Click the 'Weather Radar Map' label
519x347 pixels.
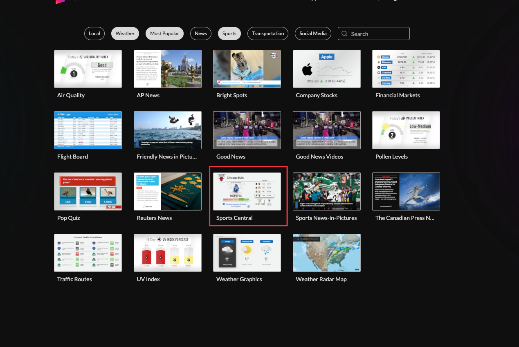(x=321, y=279)
